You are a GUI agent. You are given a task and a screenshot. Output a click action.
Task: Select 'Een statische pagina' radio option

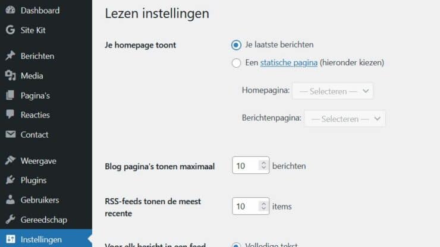[x=237, y=62]
